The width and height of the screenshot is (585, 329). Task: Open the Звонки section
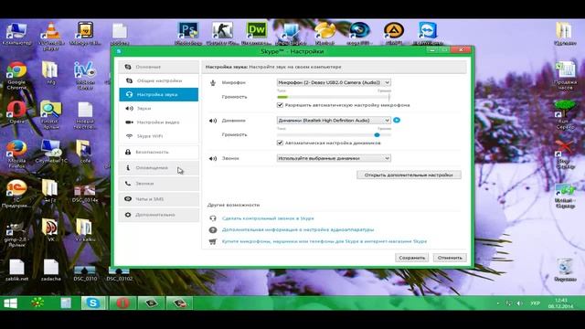point(158,184)
